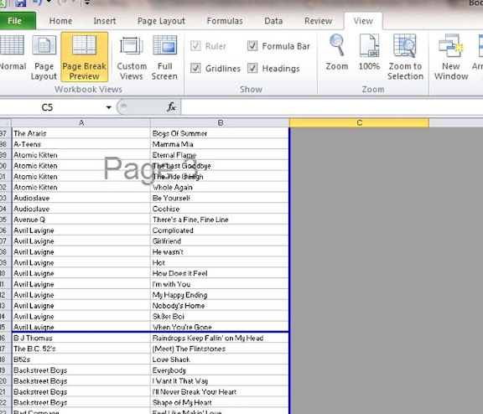Image resolution: width=483 pixels, height=414 pixels.
Task: Open the File tab
Action: pyautogui.click(x=15, y=21)
